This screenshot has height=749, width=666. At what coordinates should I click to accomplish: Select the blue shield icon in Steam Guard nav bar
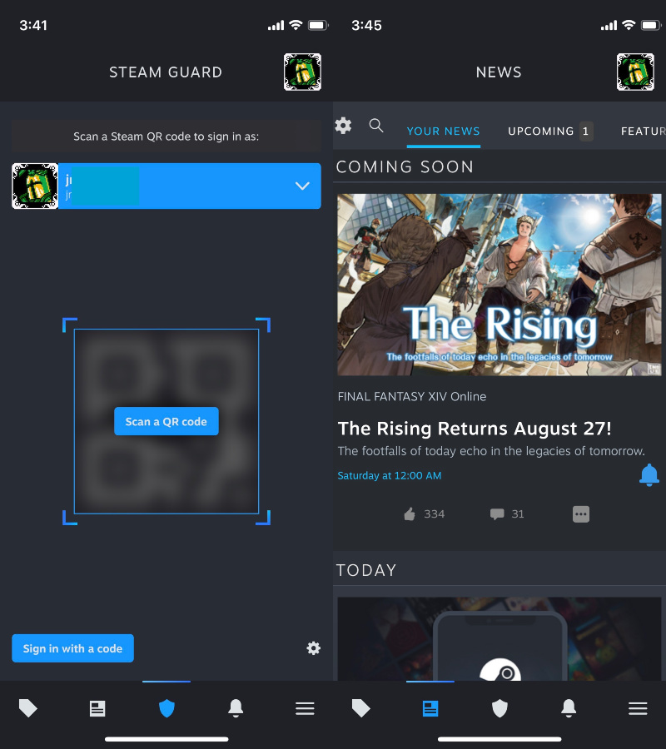(x=166, y=708)
